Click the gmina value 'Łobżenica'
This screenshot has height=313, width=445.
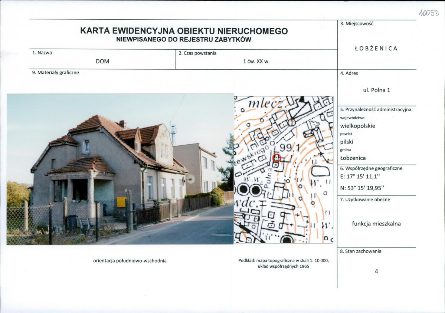(353, 158)
